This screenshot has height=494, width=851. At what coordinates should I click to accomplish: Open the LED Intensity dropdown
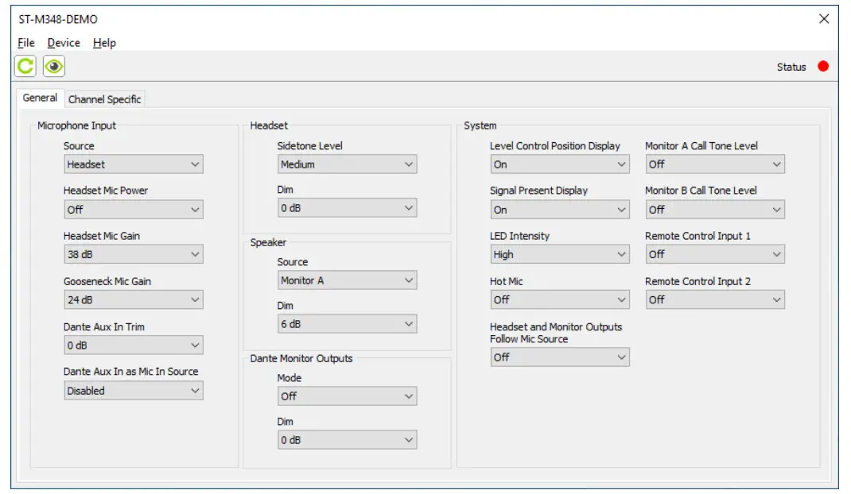[559, 255]
